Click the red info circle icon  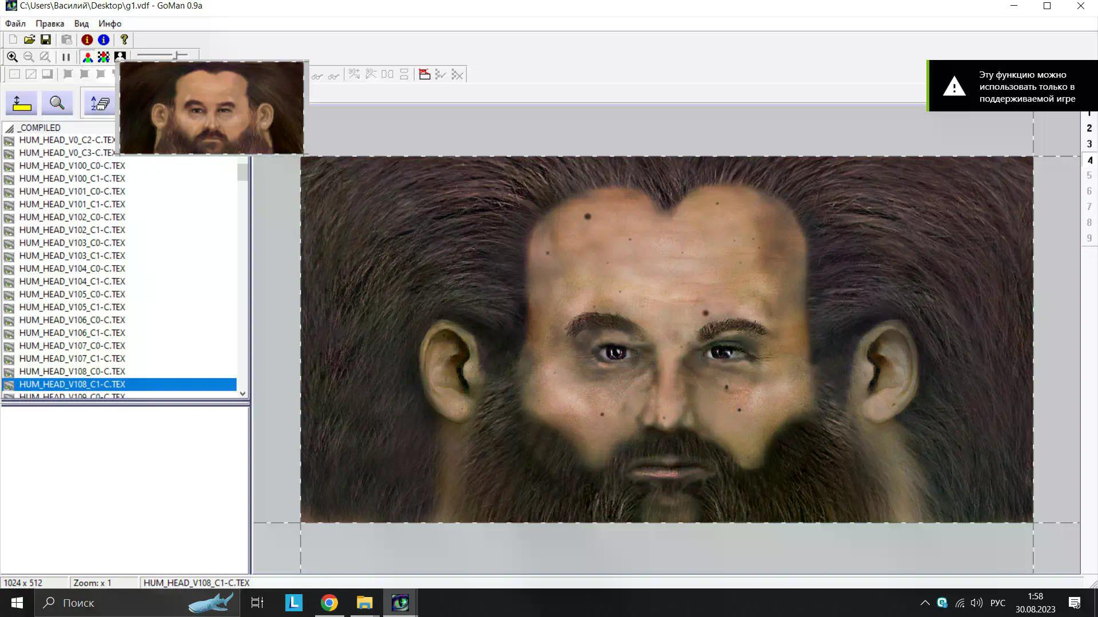tap(87, 39)
